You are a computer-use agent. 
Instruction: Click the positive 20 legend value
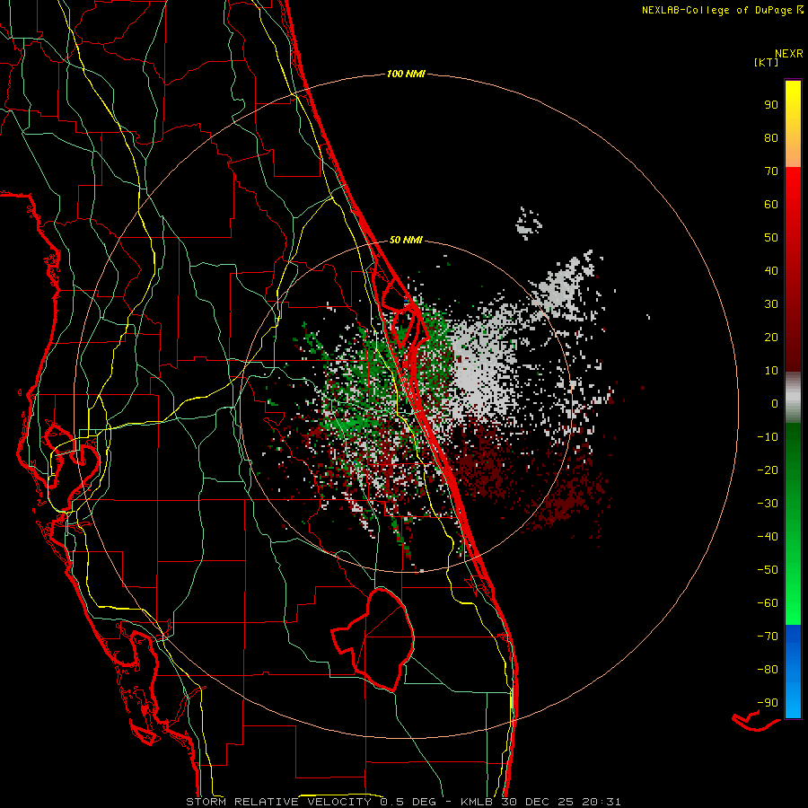pos(771,337)
